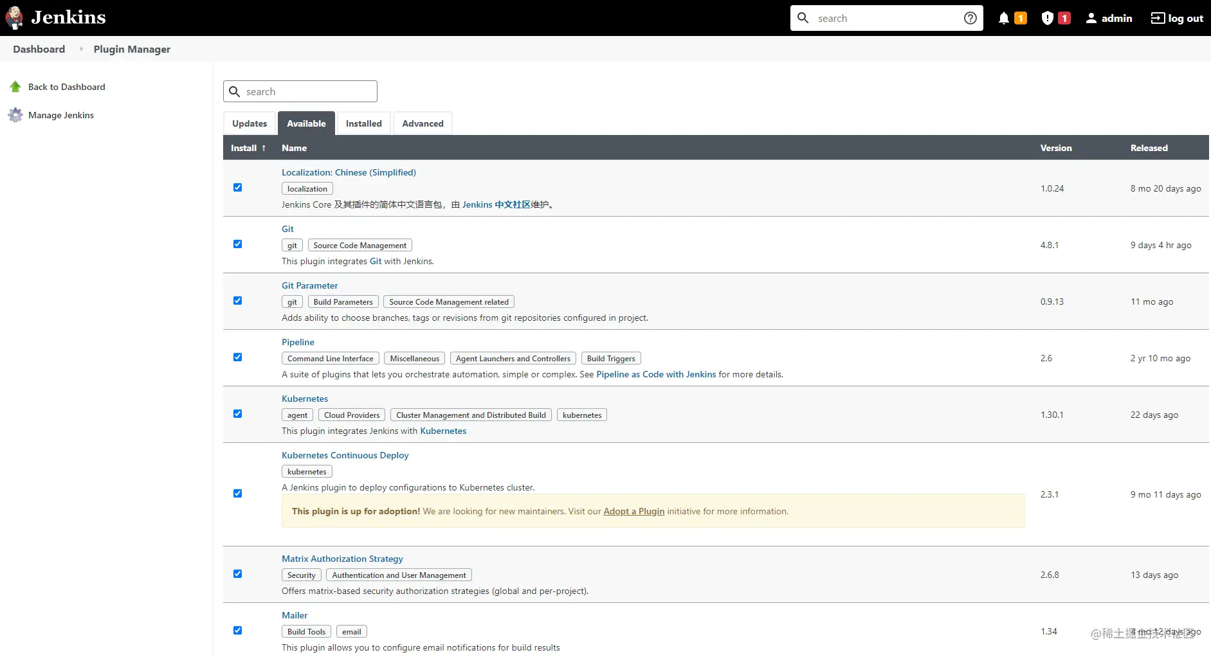Click the Manage Jenkins gear icon
1211x657 pixels.
(15, 115)
